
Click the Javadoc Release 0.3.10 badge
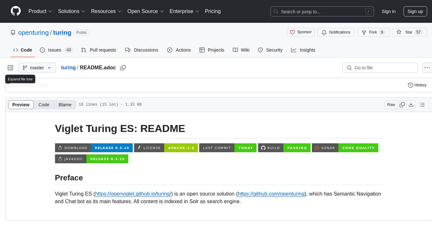point(91,159)
